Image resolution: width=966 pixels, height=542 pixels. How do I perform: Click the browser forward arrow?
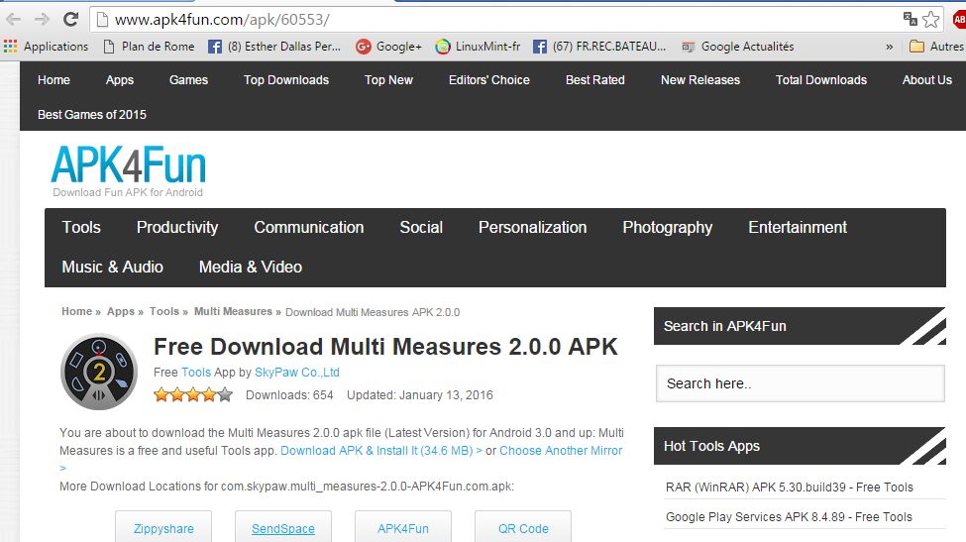coord(42,20)
